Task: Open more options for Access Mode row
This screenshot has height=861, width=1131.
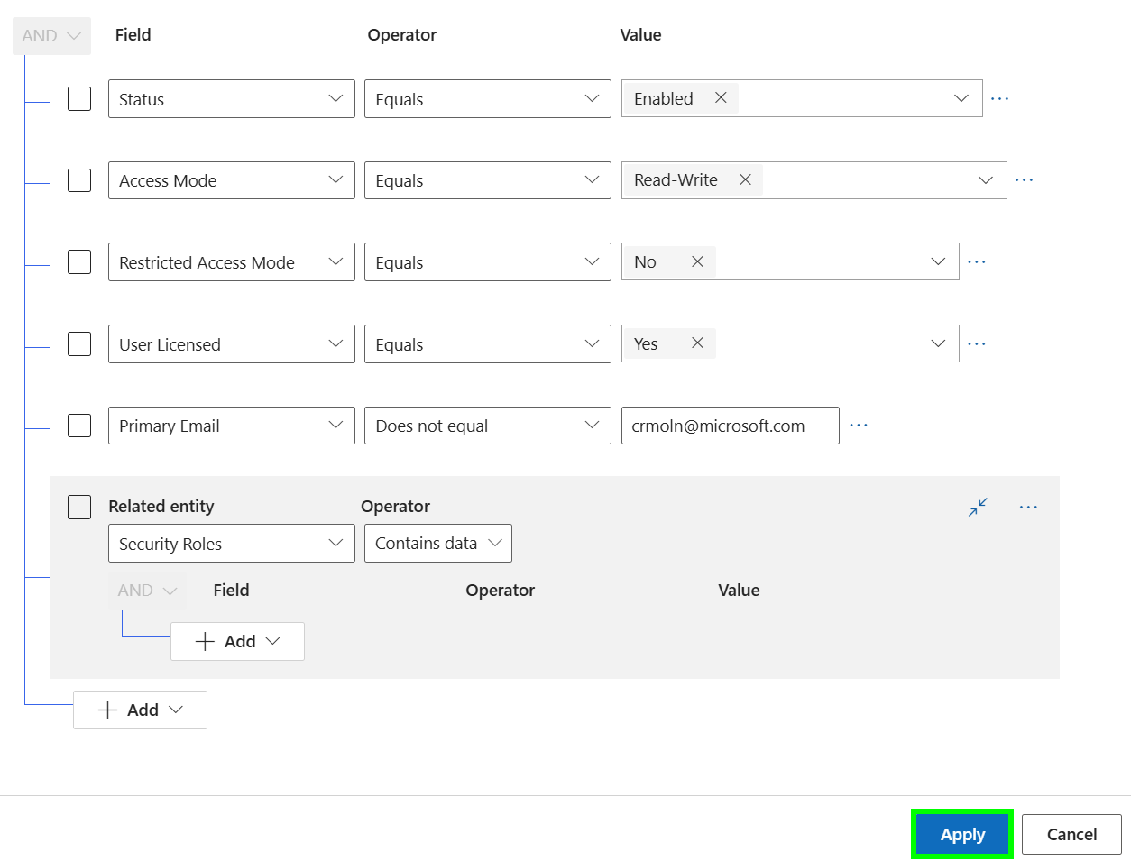Action: (1024, 180)
